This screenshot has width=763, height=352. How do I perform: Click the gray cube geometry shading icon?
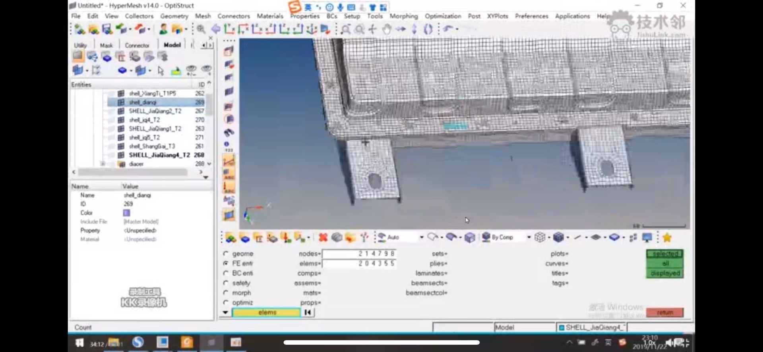coord(470,237)
